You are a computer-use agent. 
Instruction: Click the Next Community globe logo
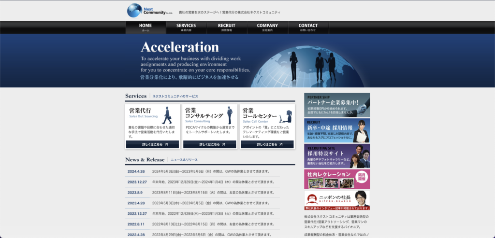click(x=135, y=10)
